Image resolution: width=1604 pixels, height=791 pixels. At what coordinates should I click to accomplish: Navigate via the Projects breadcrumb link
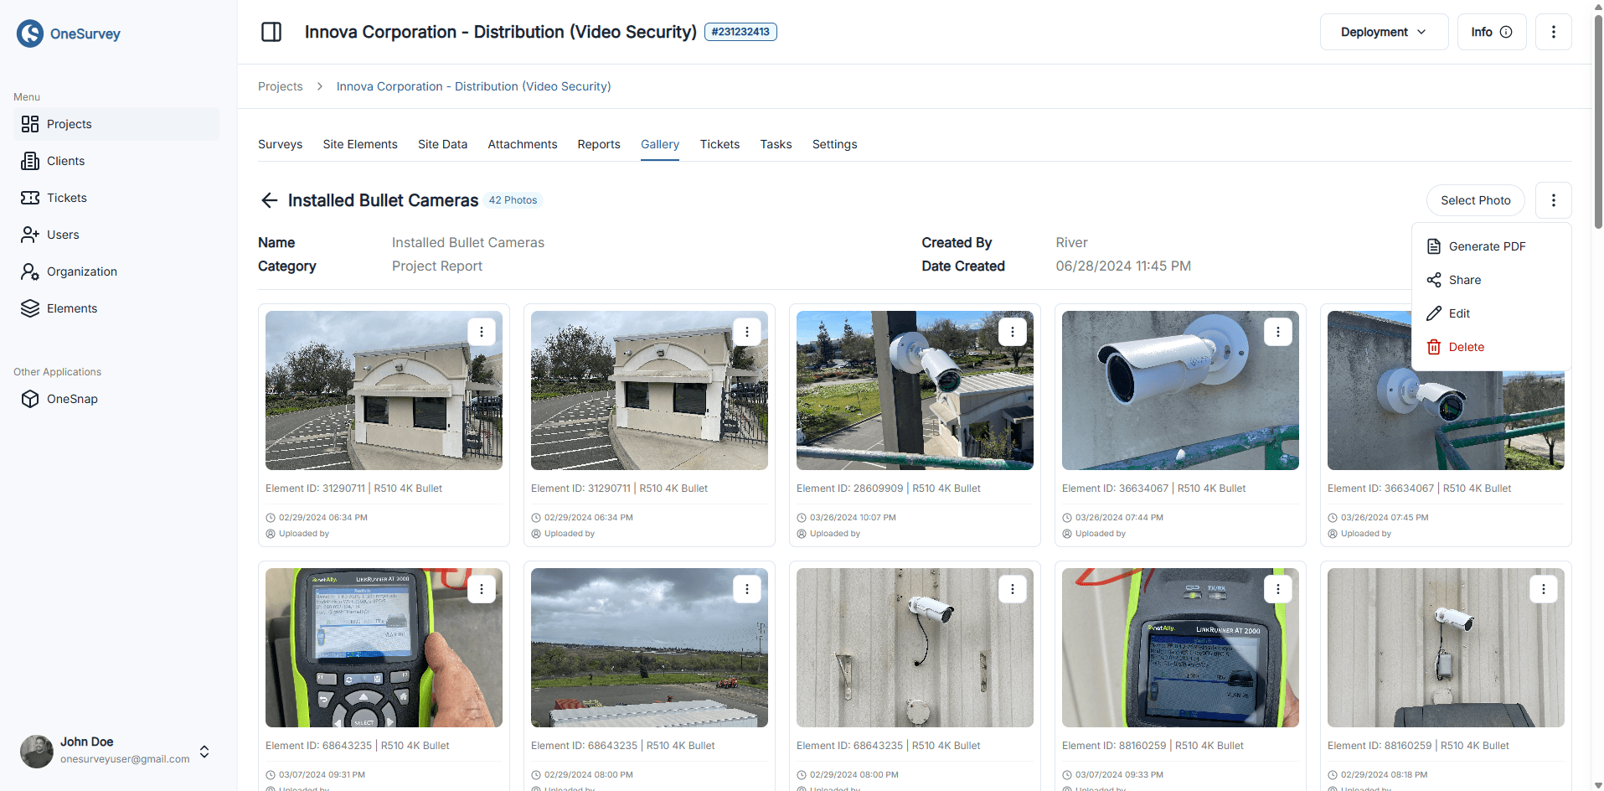[280, 85]
